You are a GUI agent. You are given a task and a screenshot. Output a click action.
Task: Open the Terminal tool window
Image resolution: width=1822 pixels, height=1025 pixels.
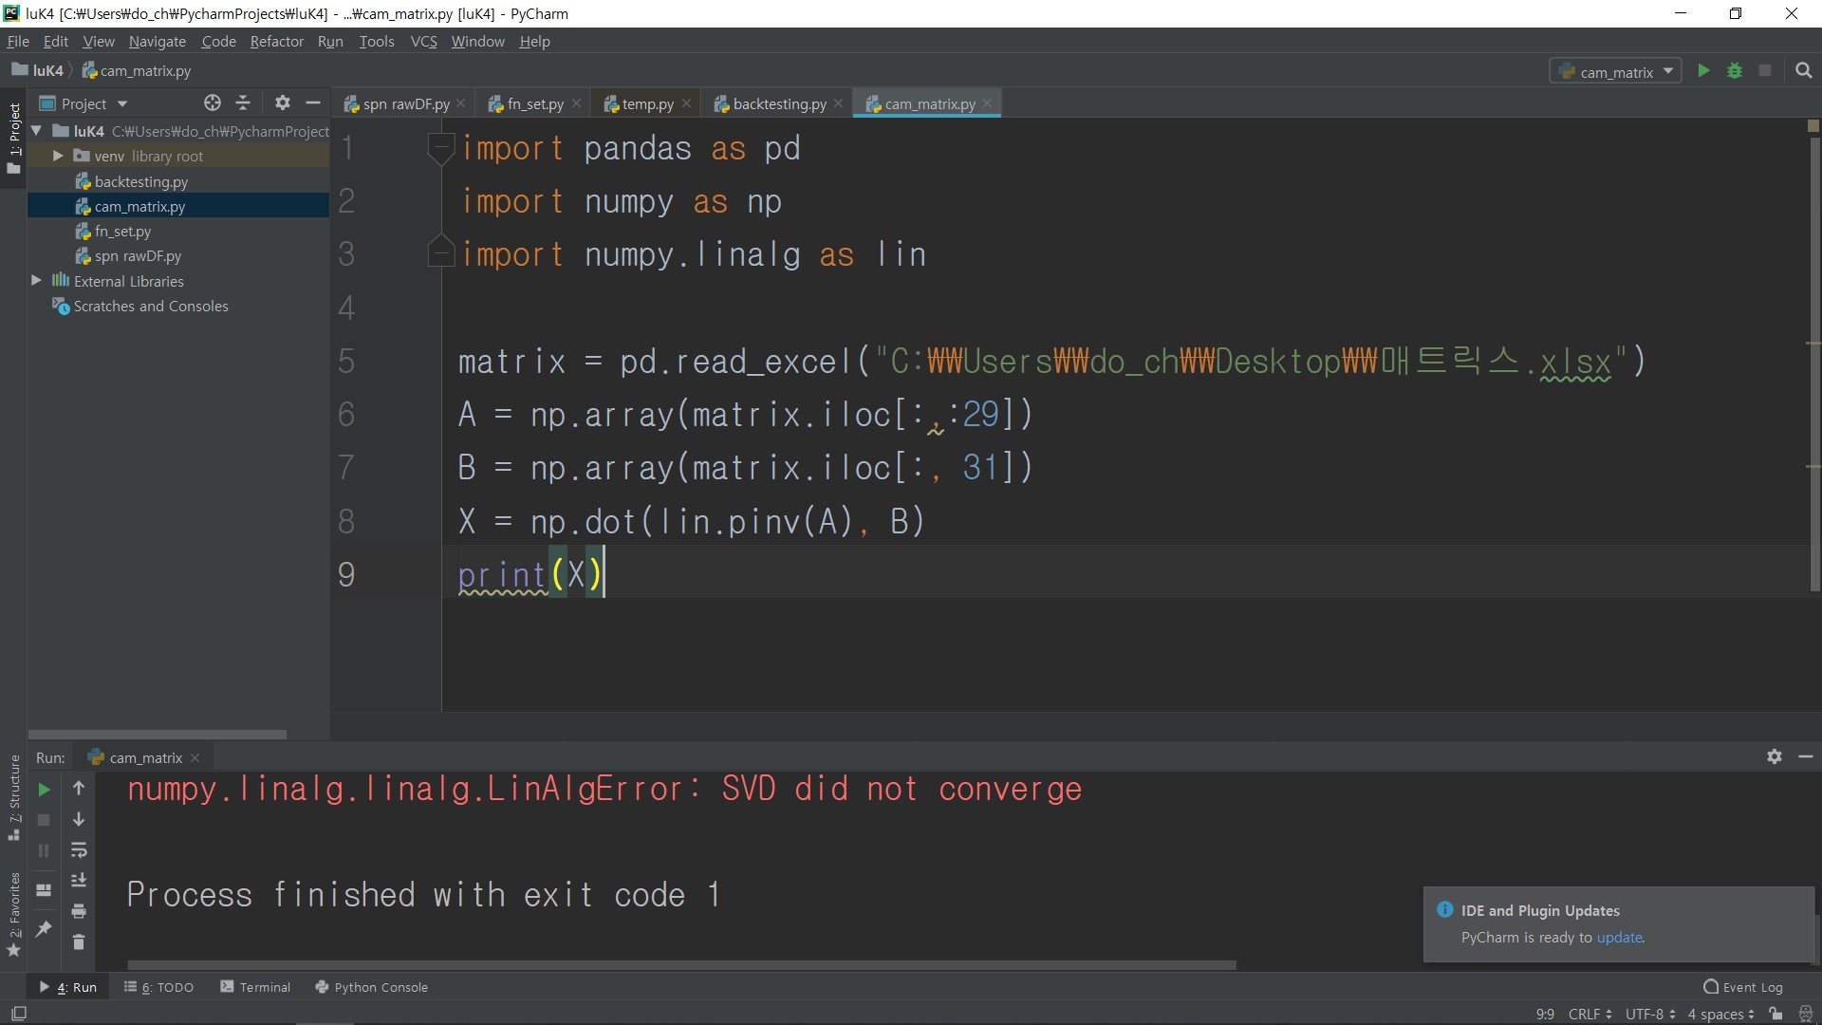pyautogui.click(x=255, y=987)
